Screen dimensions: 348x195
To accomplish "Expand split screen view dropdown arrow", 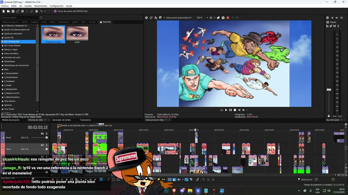I will [164, 18].
